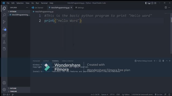The image size is (172, 96).
Task: Place cursor in the print("Hello Word") line
Action: click(x=63, y=21)
